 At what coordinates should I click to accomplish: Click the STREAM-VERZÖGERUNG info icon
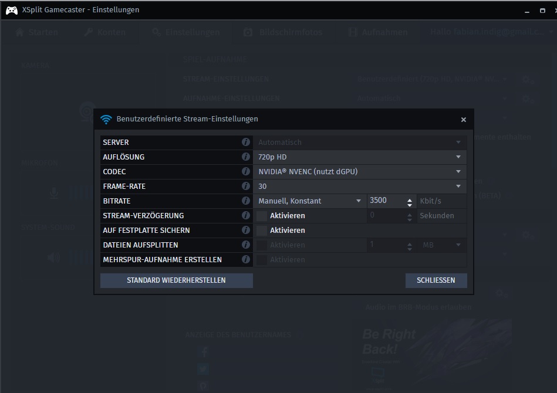(x=246, y=216)
